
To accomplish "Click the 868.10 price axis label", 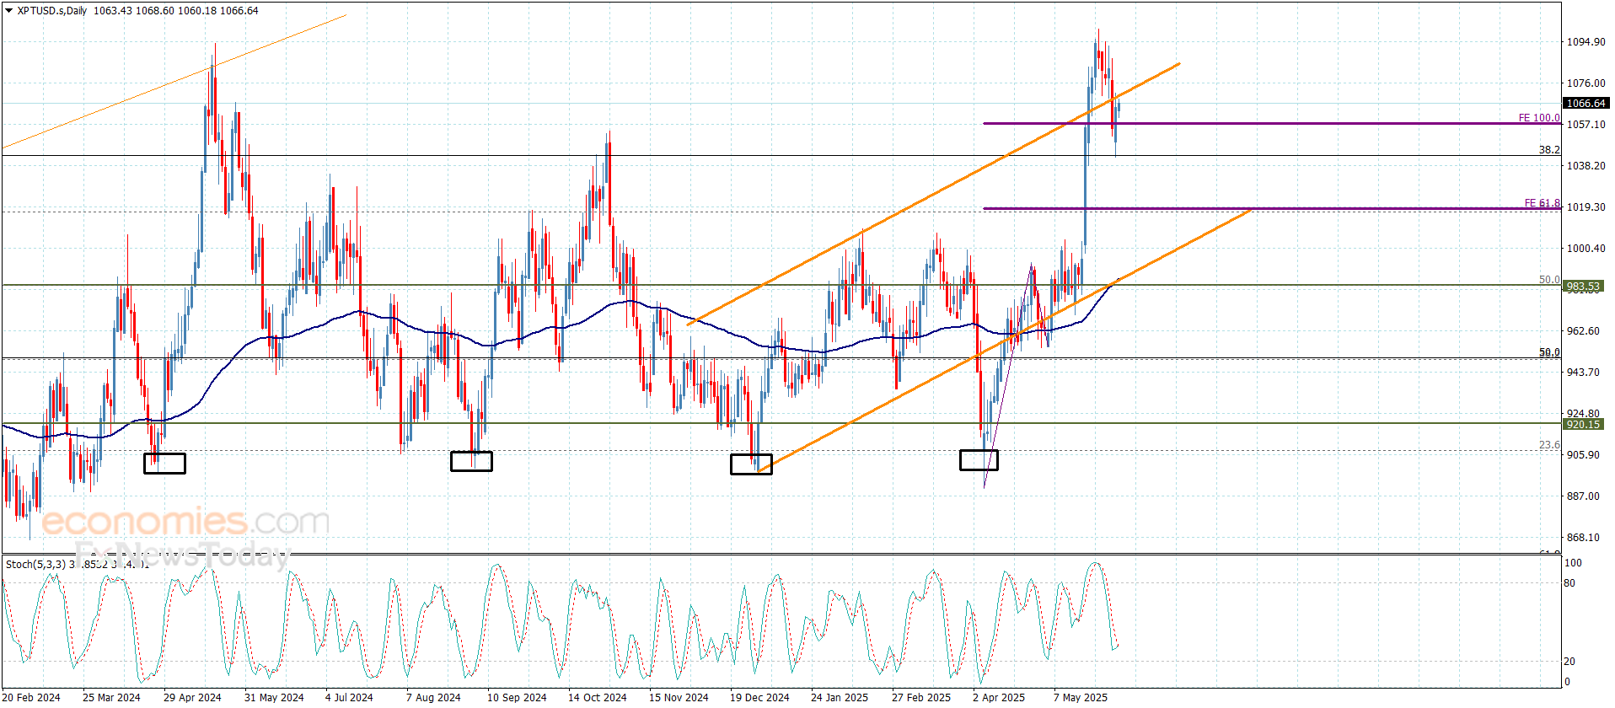I will click(1583, 538).
